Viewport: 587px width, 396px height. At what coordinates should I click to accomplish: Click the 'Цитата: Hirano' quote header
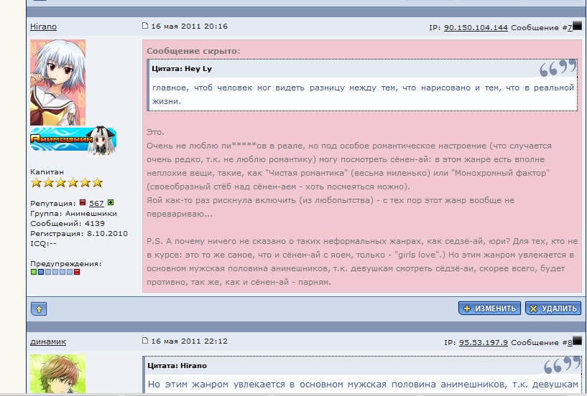click(x=177, y=366)
